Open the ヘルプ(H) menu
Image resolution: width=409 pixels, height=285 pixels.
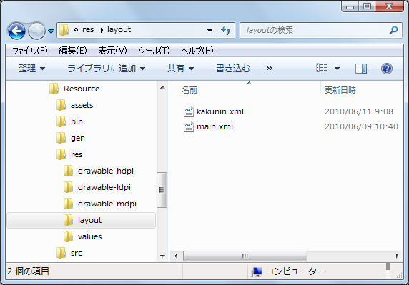coord(197,51)
